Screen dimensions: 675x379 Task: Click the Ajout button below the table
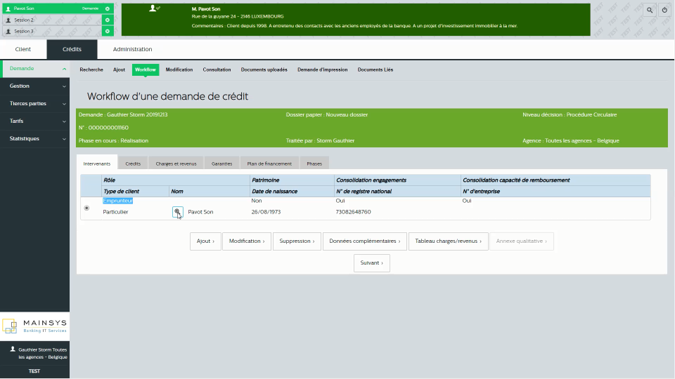tap(205, 241)
